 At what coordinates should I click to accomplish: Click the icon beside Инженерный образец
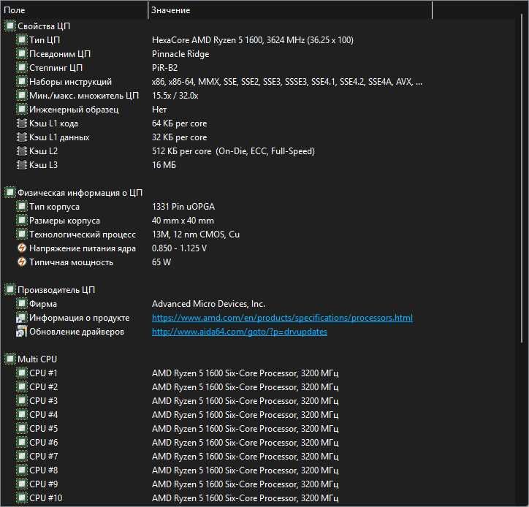click(x=21, y=110)
